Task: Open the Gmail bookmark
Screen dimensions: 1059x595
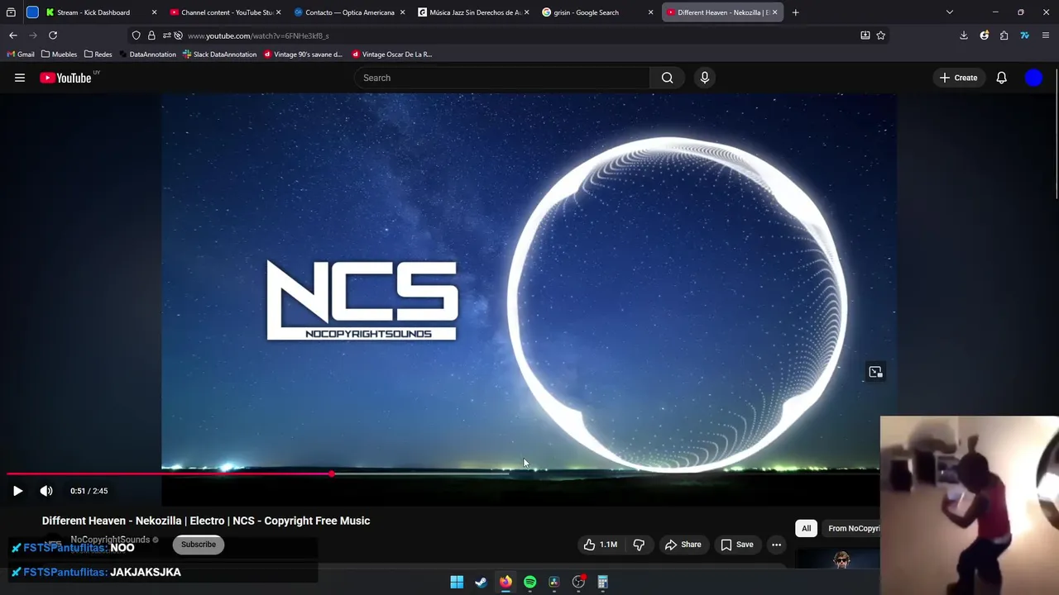Action: [x=21, y=55]
